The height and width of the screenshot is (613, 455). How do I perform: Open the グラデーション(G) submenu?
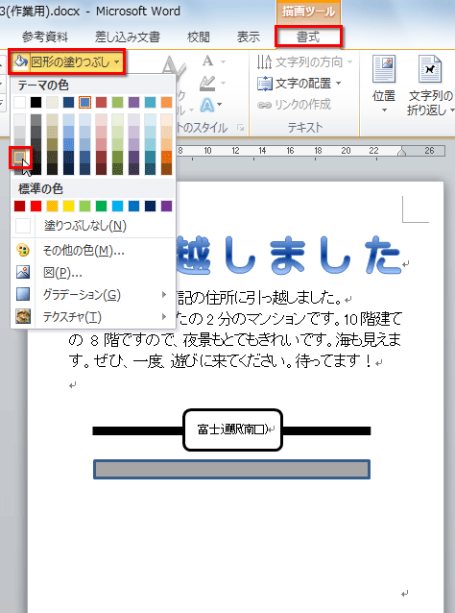point(93,295)
